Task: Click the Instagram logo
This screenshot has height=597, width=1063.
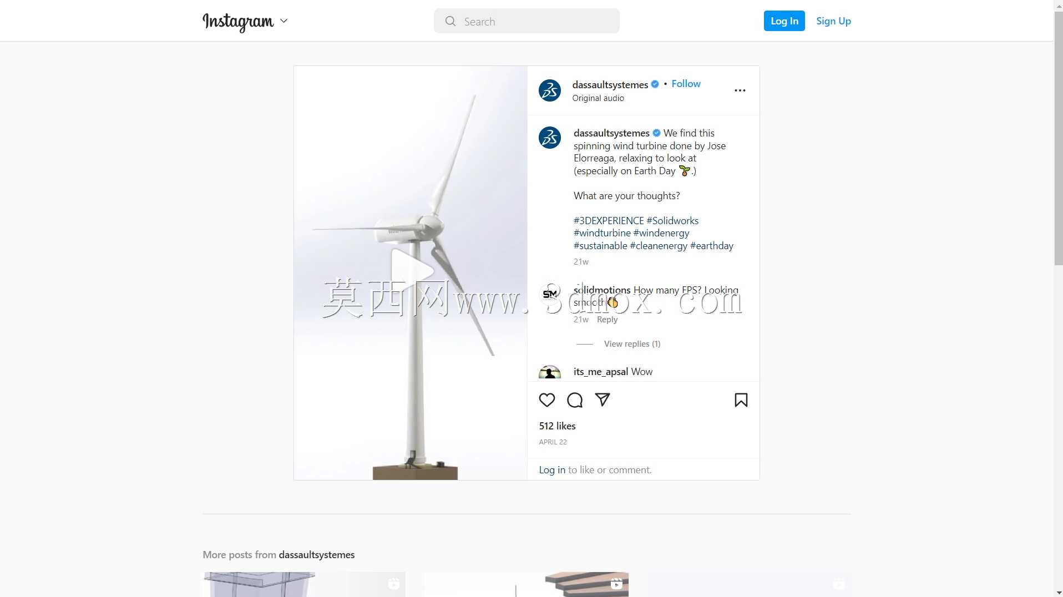Action: (238, 22)
